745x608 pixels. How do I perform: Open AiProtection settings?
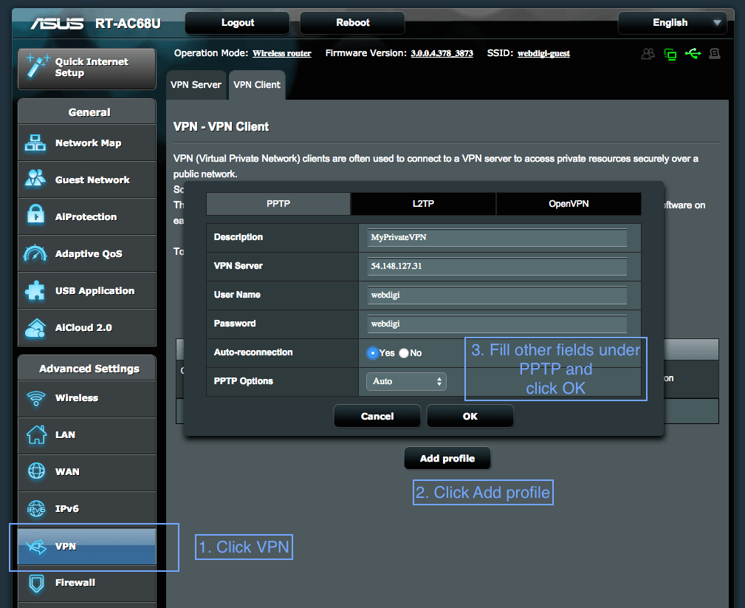(x=86, y=216)
